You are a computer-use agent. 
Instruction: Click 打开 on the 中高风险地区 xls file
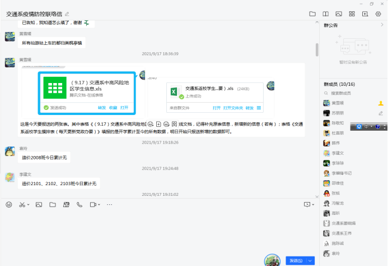[124, 107]
